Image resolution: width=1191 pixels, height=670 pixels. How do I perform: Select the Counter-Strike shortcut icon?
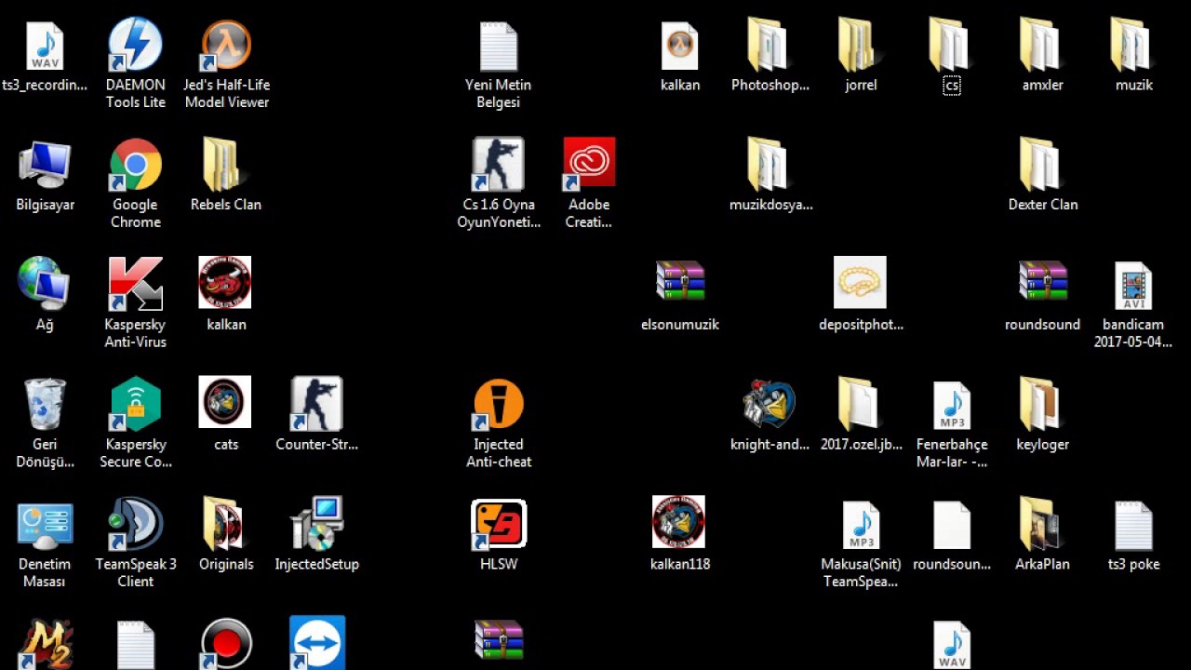316,404
